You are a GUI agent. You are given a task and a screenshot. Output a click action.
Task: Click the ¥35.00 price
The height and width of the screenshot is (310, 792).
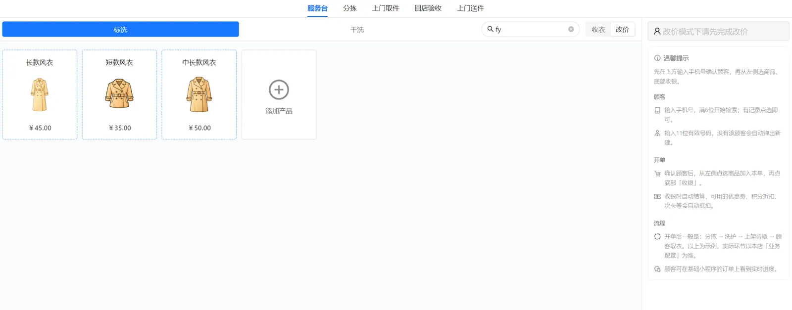coord(120,128)
